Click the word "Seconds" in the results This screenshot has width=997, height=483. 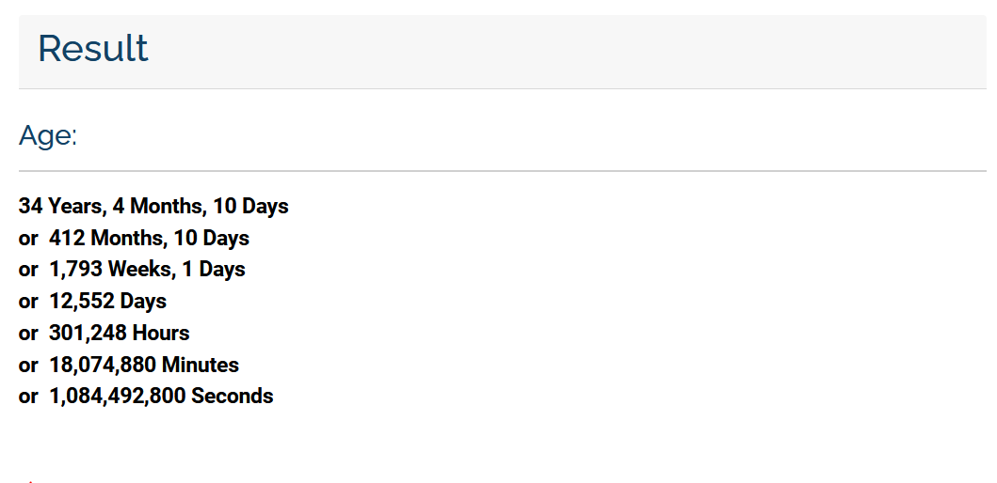click(233, 396)
